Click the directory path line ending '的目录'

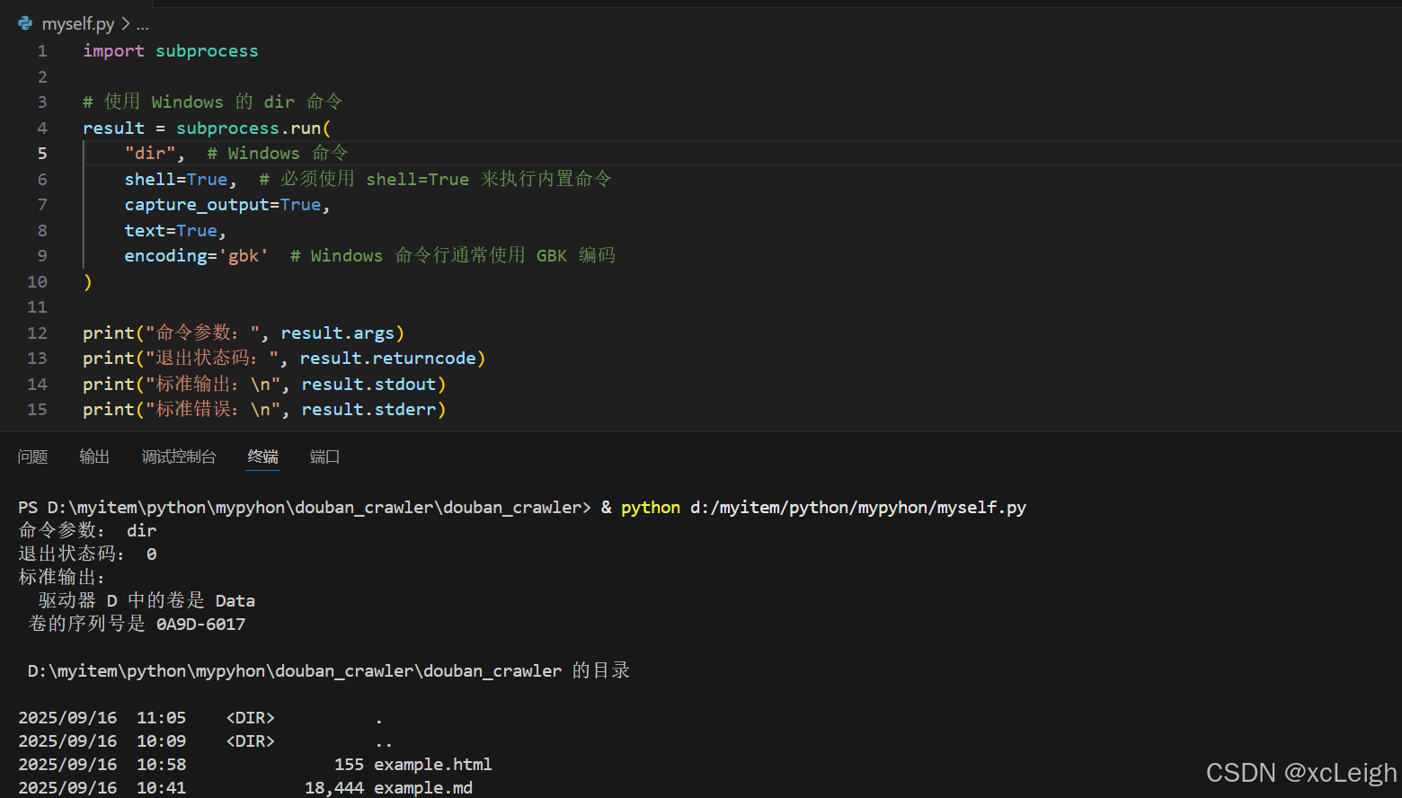point(329,671)
